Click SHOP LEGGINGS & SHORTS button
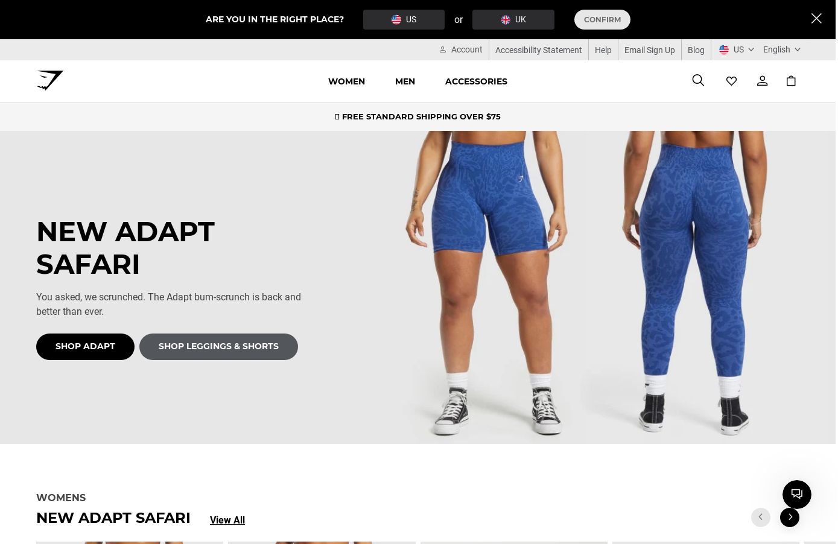 218,347
